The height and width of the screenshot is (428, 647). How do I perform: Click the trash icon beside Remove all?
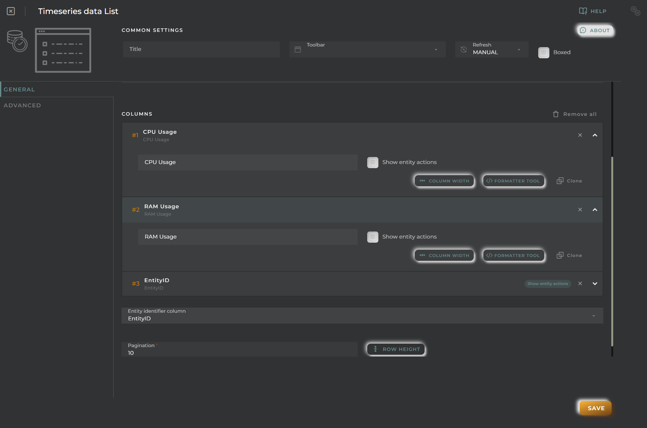556,114
